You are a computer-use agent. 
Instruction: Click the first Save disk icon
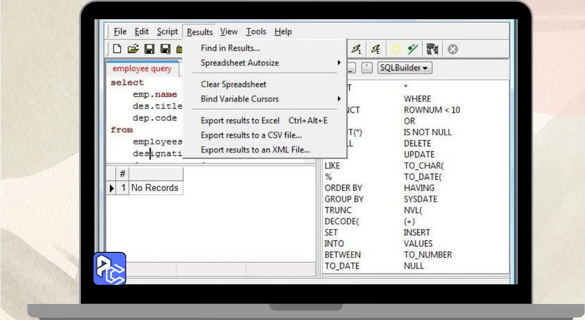tap(149, 49)
